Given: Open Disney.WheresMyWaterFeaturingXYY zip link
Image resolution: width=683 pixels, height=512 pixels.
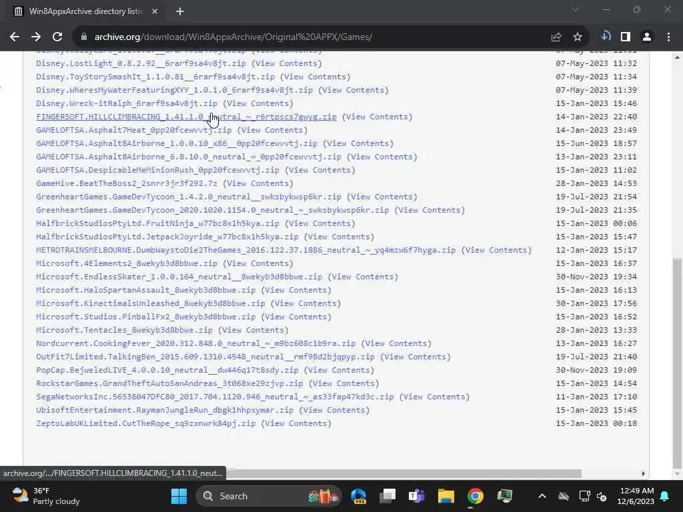Looking at the screenshot, I should (x=174, y=90).
